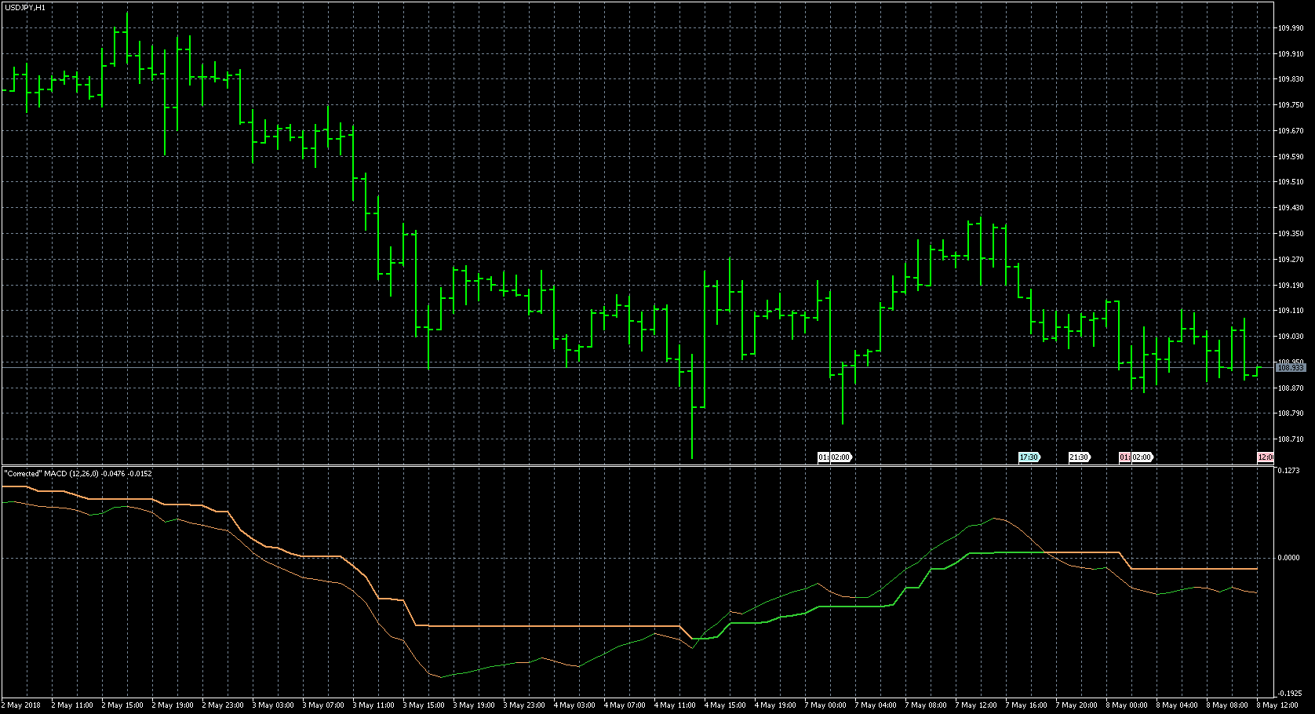Click the "7 May 12:00" time label

coord(976,705)
